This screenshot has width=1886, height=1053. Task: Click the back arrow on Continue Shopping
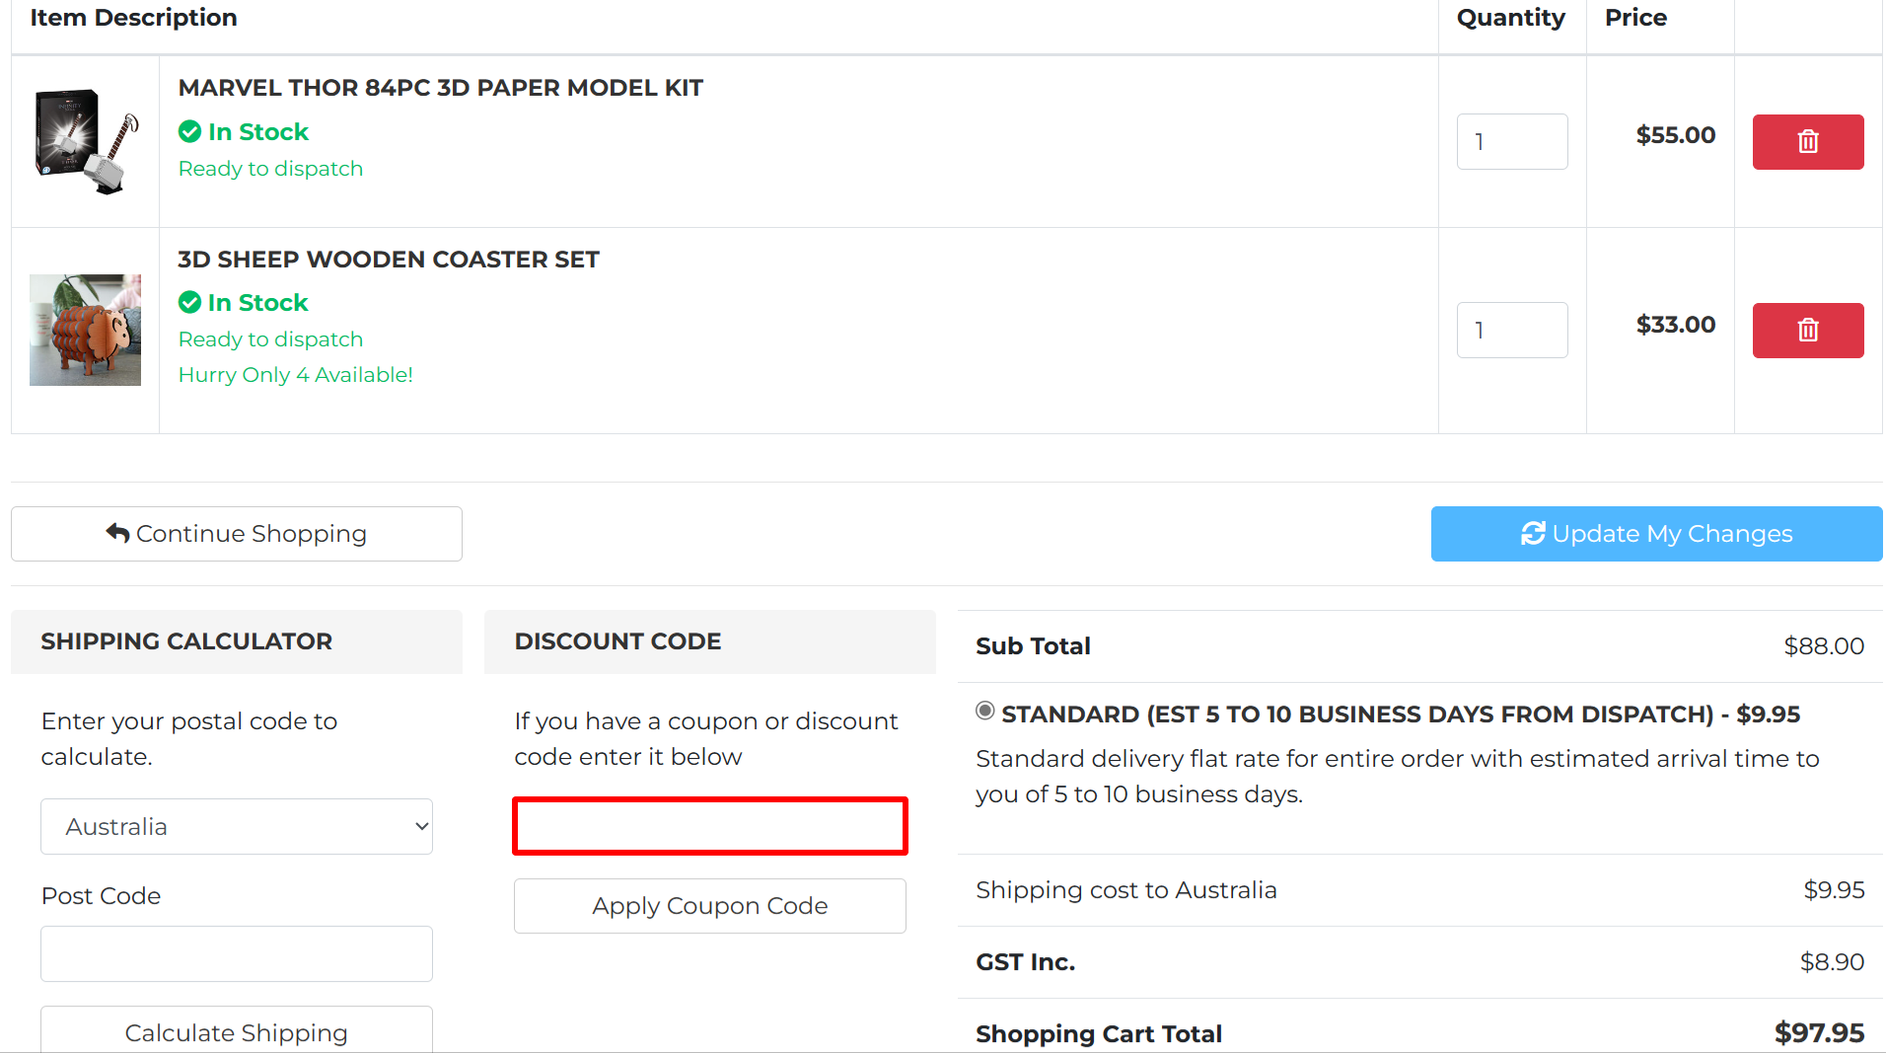[x=117, y=532]
